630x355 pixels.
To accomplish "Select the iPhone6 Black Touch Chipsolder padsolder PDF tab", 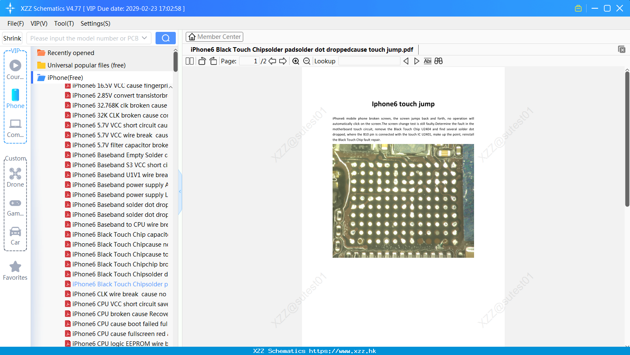I will click(302, 50).
